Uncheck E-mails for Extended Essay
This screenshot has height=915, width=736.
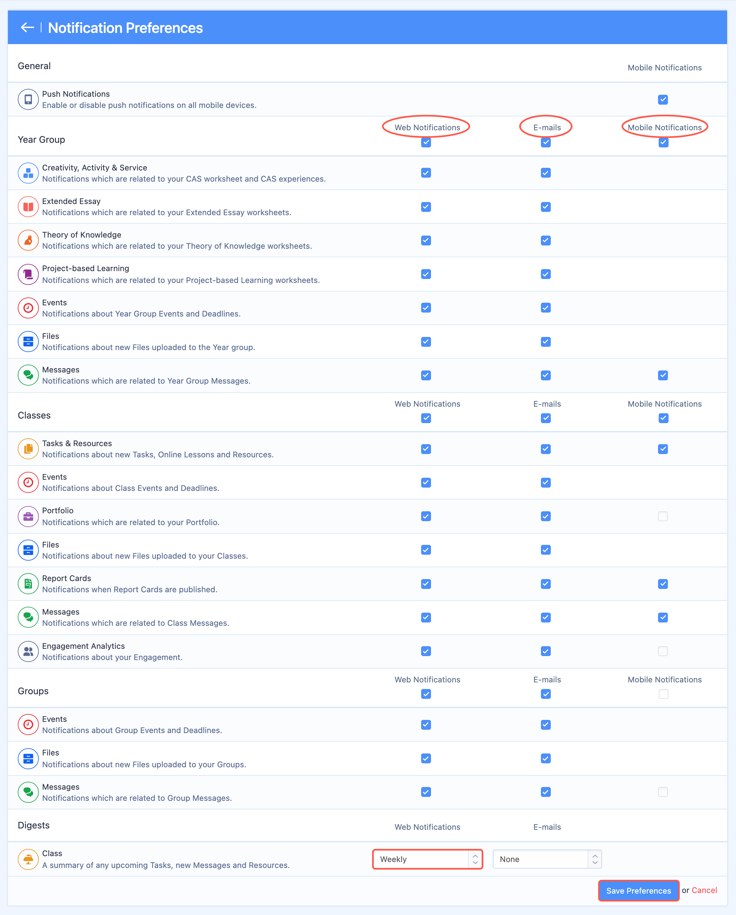[546, 207]
